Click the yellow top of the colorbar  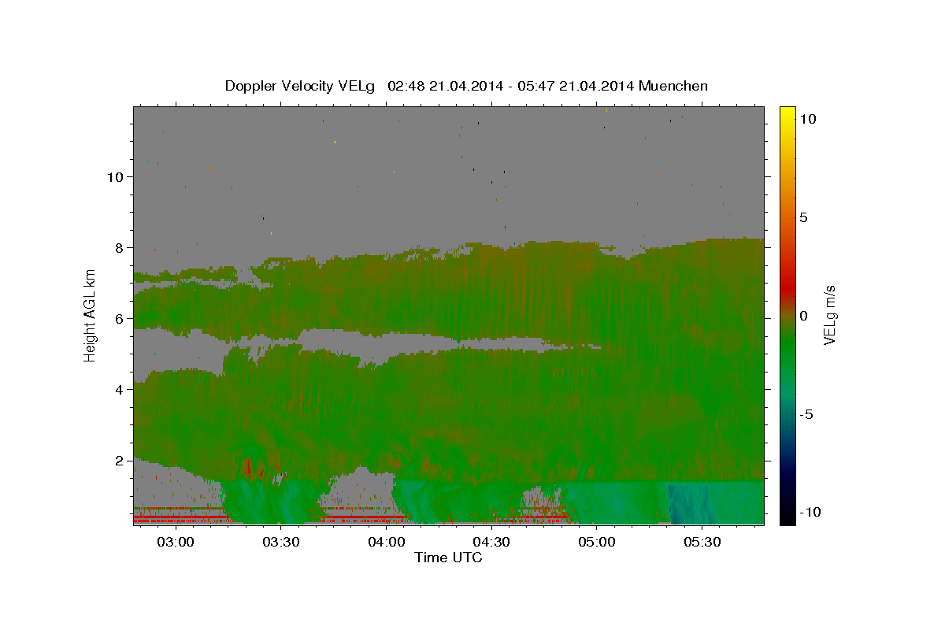787,112
